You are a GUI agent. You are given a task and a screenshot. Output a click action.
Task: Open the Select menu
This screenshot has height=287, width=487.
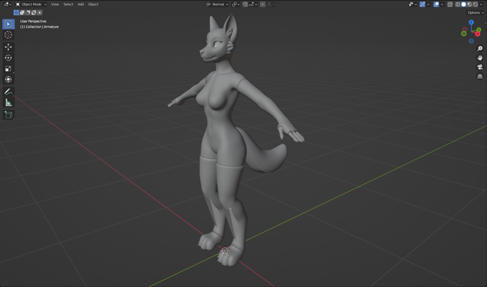point(68,4)
